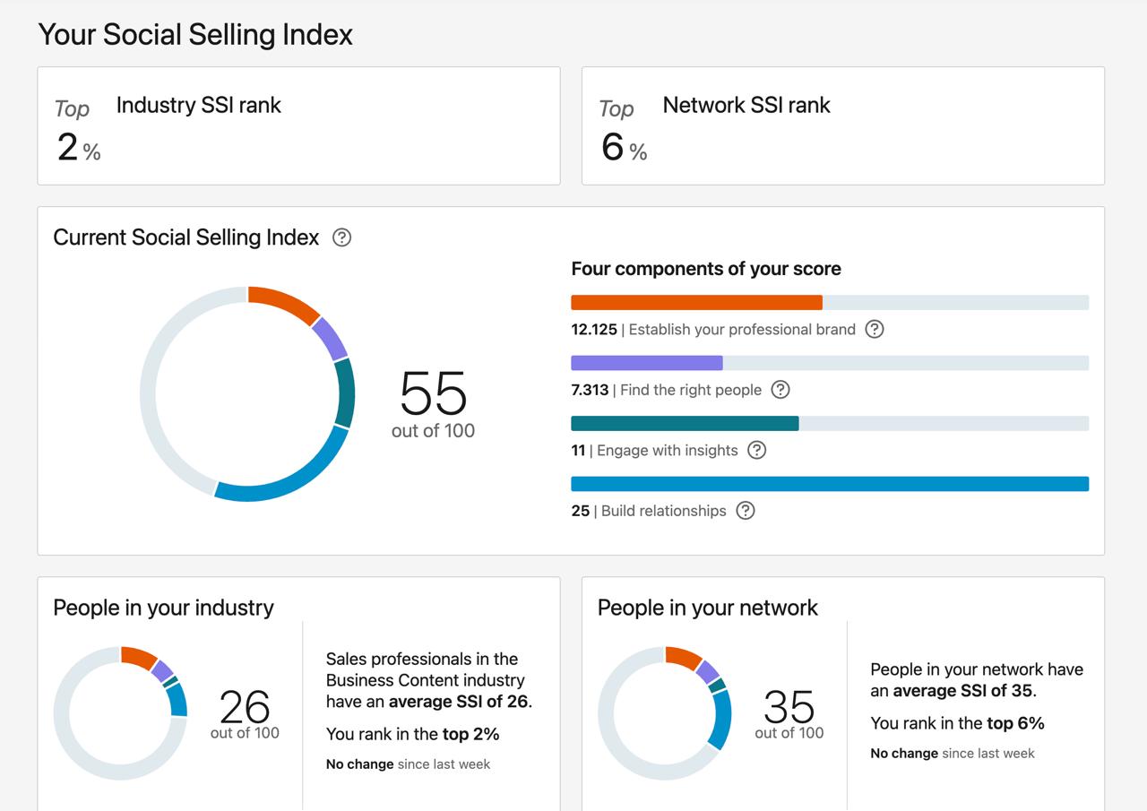Click the network average donut chart

tap(665, 712)
